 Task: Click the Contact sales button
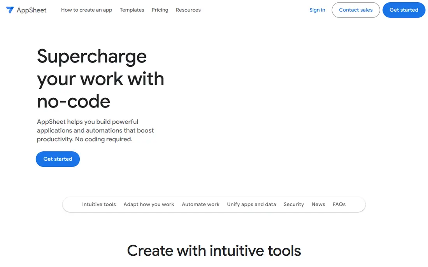pos(356,10)
